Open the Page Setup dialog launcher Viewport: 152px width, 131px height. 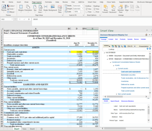click(63, 15)
